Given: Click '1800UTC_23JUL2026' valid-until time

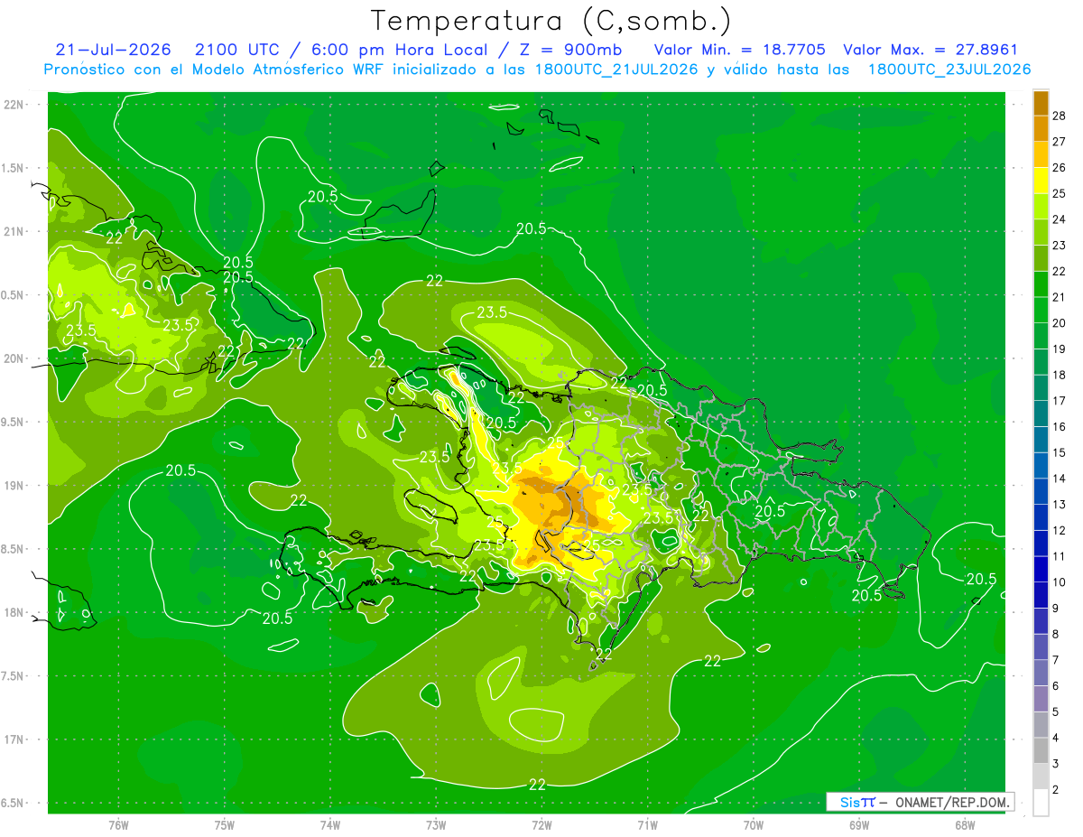Looking at the screenshot, I should tap(949, 70).
